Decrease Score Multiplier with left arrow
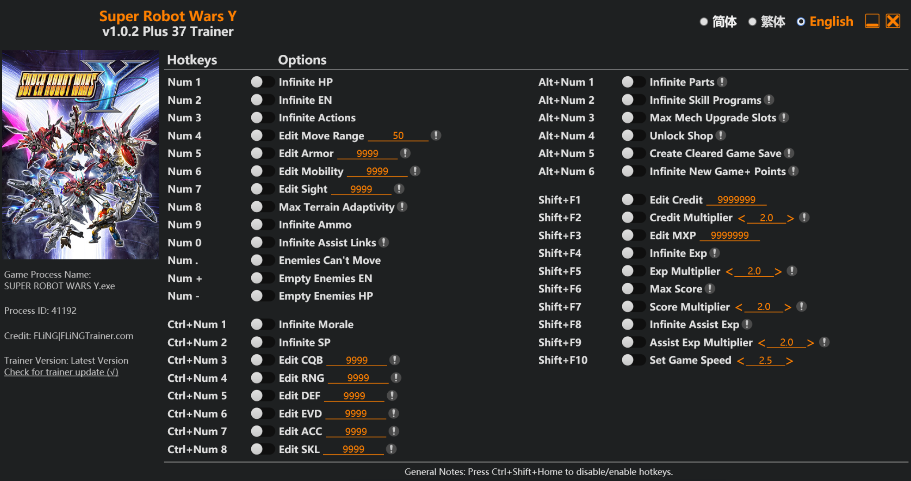 [739, 307]
